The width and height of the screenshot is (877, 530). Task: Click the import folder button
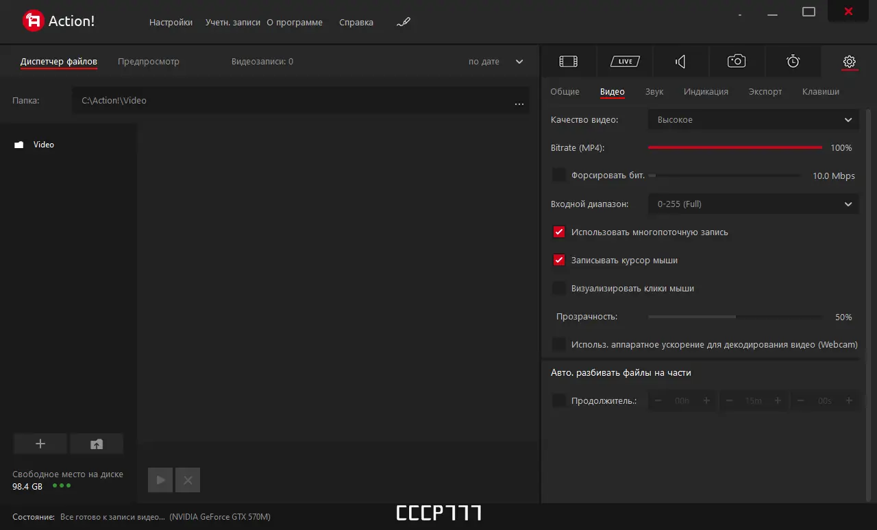(97, 444)
